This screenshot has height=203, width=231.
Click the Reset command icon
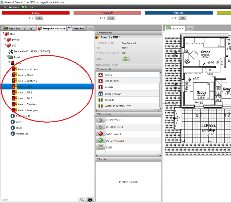(x=101, y=147)
